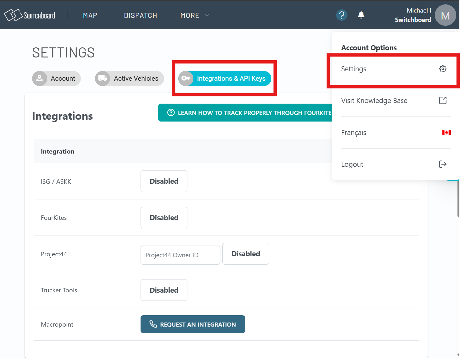
Task: Click the key icon on Integrations & API Keys tab
Action: tap(186, 79)
